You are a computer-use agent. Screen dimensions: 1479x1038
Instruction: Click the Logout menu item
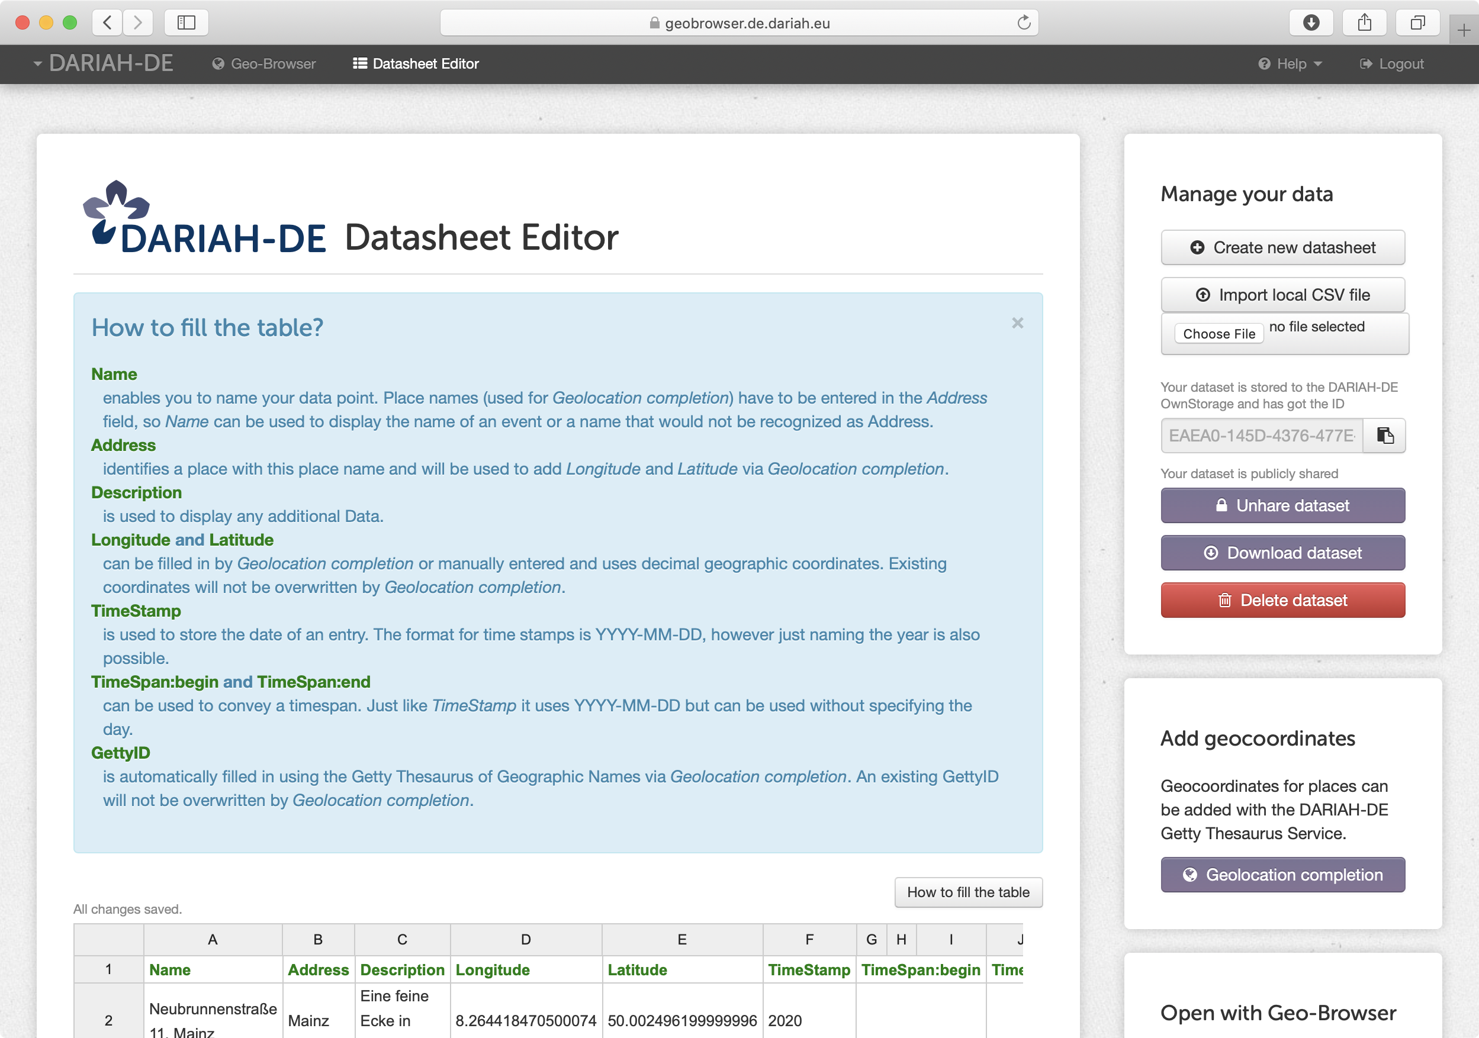1391,64
